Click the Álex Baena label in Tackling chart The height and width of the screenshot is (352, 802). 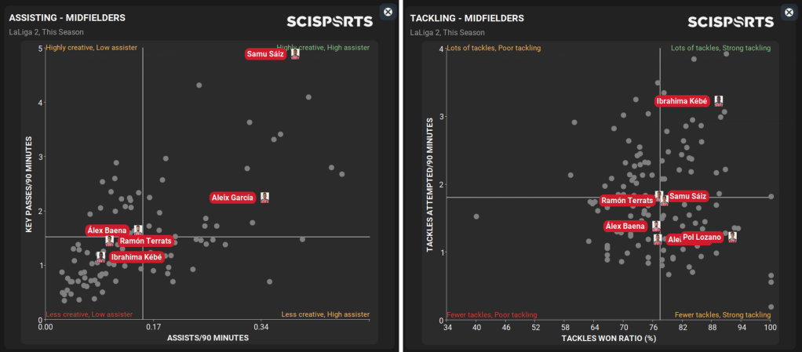(626, 226)
